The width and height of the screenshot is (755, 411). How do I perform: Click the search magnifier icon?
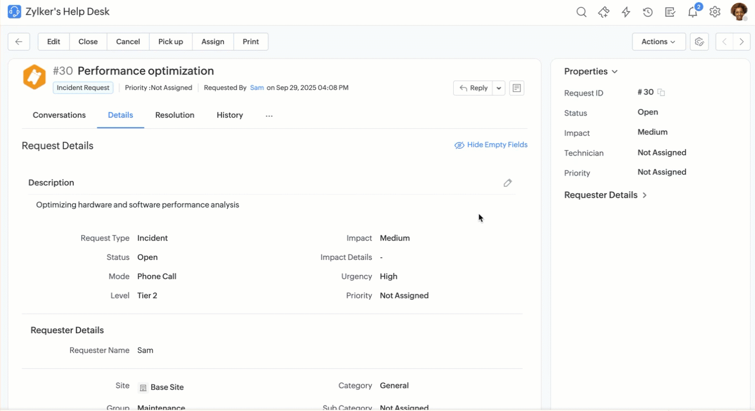pyautogui.click(x=582, y=12)
